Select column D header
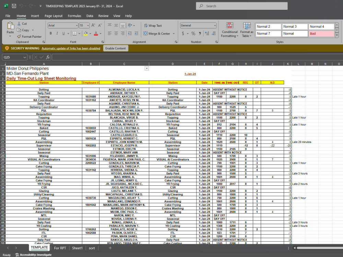Viewport: 343px width, 257px height. pos(173,64)
